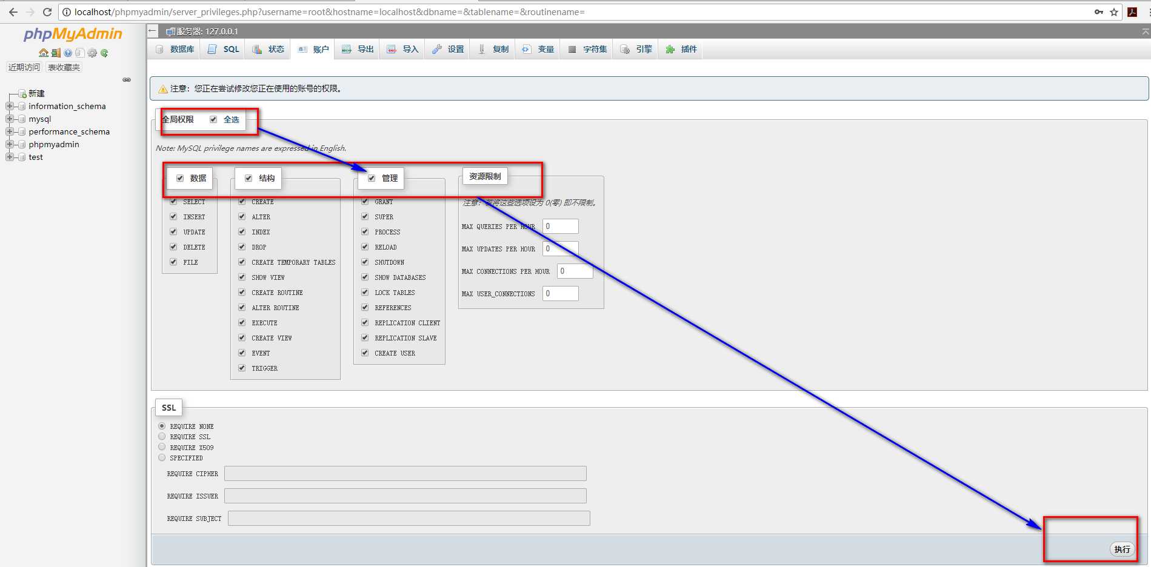Click the MAX QUERIES PER HOUR field
The height and width of the screenshot is (567, 1151).
(x=560, y=227)
